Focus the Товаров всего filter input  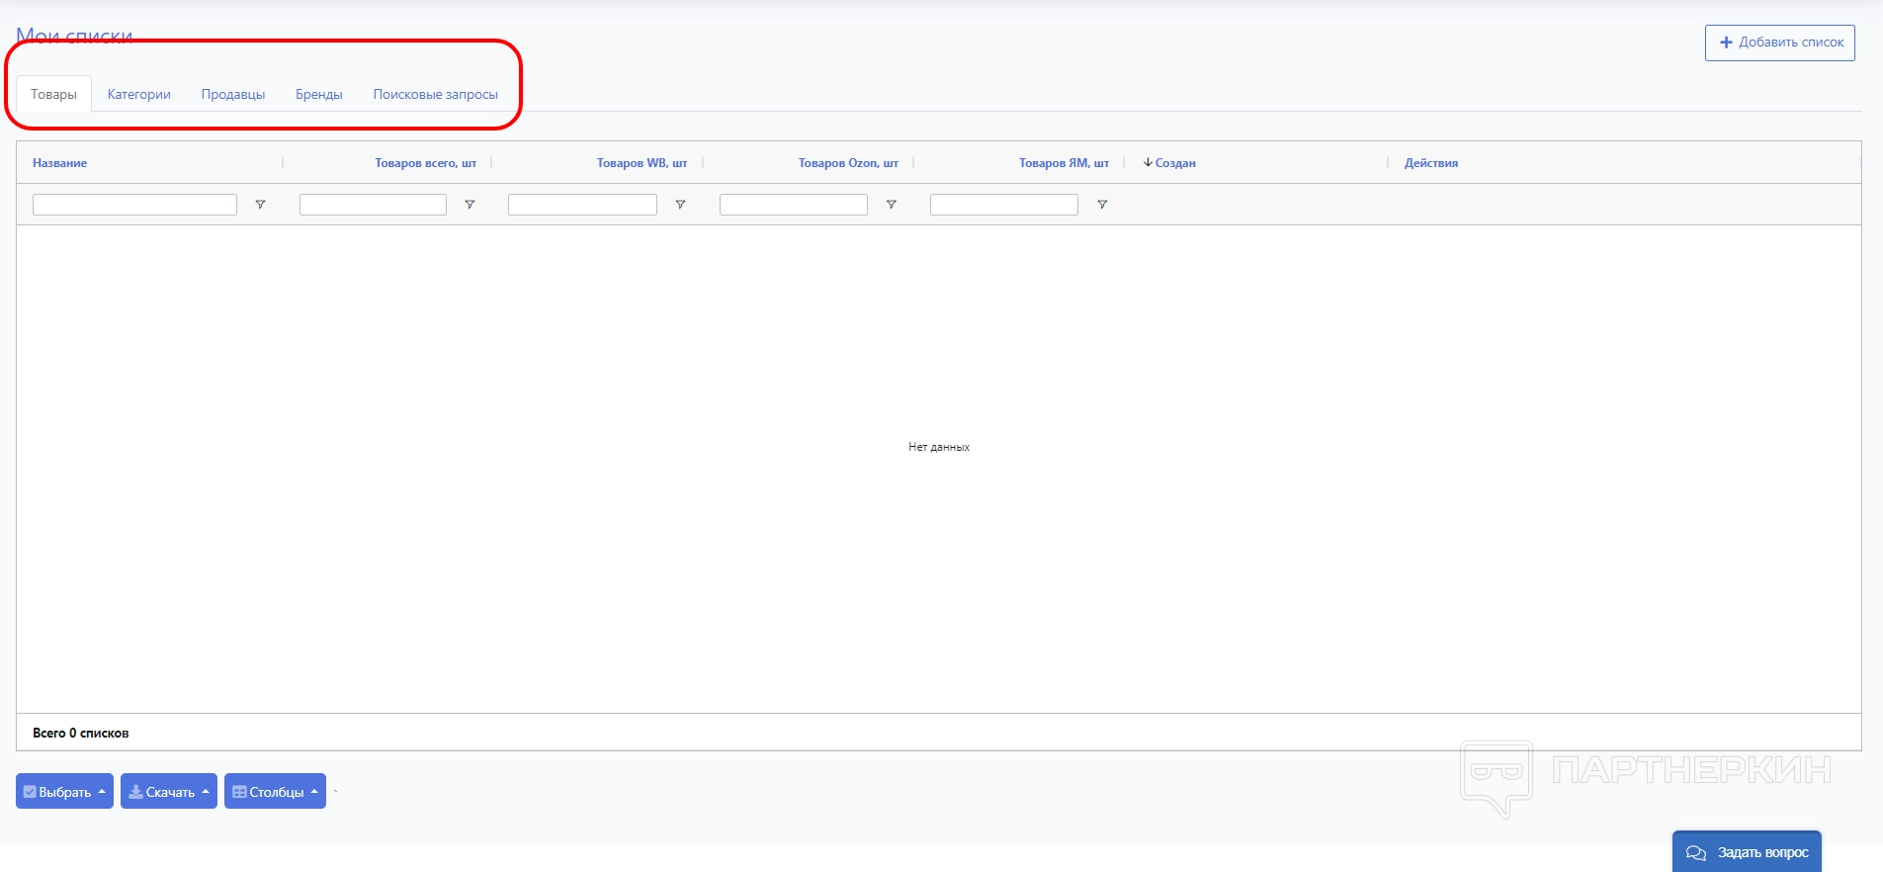coord(373,205)
